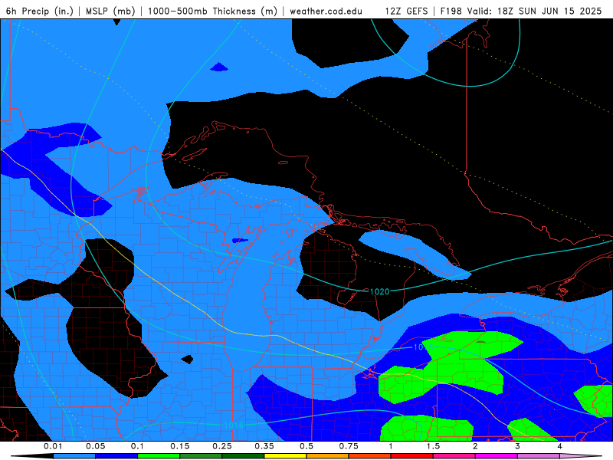Viewport: 613px width, 460px height.
Task: Select the light orange 0.5–0.75 legend swatch
Action: [x=328, y=456]
